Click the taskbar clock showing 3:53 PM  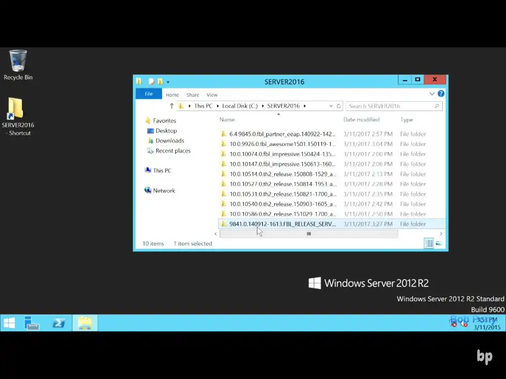tap(487, 323)
